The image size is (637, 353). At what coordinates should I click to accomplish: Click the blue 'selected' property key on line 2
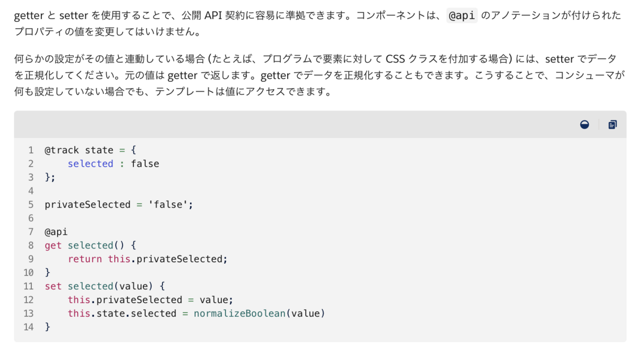tap(90, 164)
